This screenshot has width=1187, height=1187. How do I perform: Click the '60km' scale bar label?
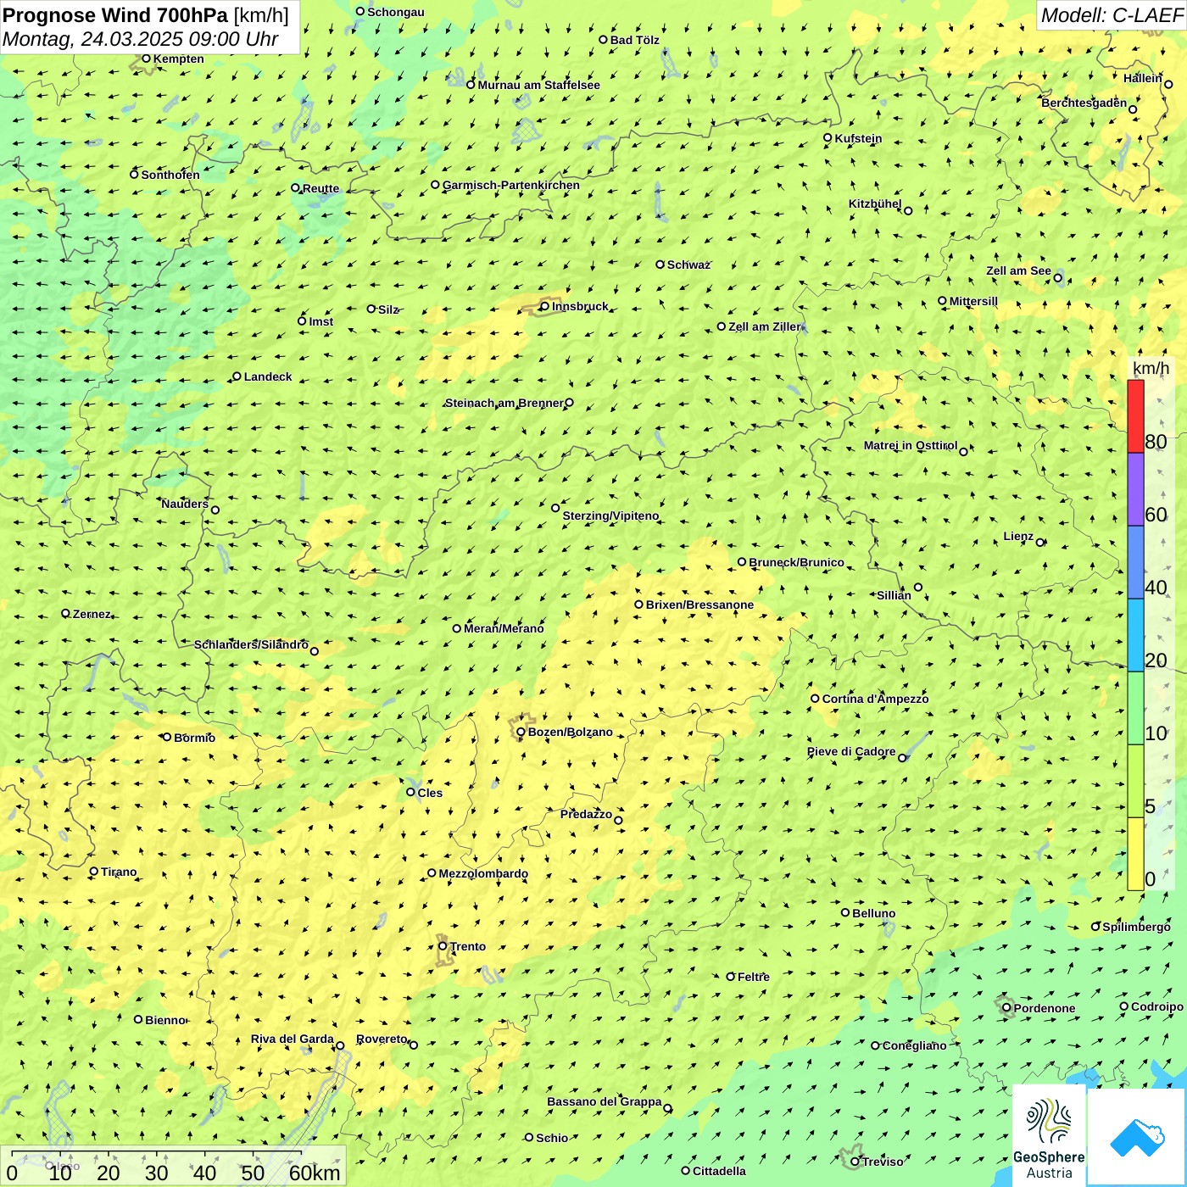click(x=315, y=1173)
